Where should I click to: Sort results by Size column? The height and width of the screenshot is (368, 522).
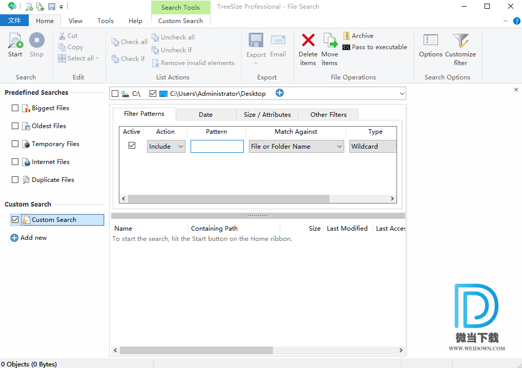[302, 229]
